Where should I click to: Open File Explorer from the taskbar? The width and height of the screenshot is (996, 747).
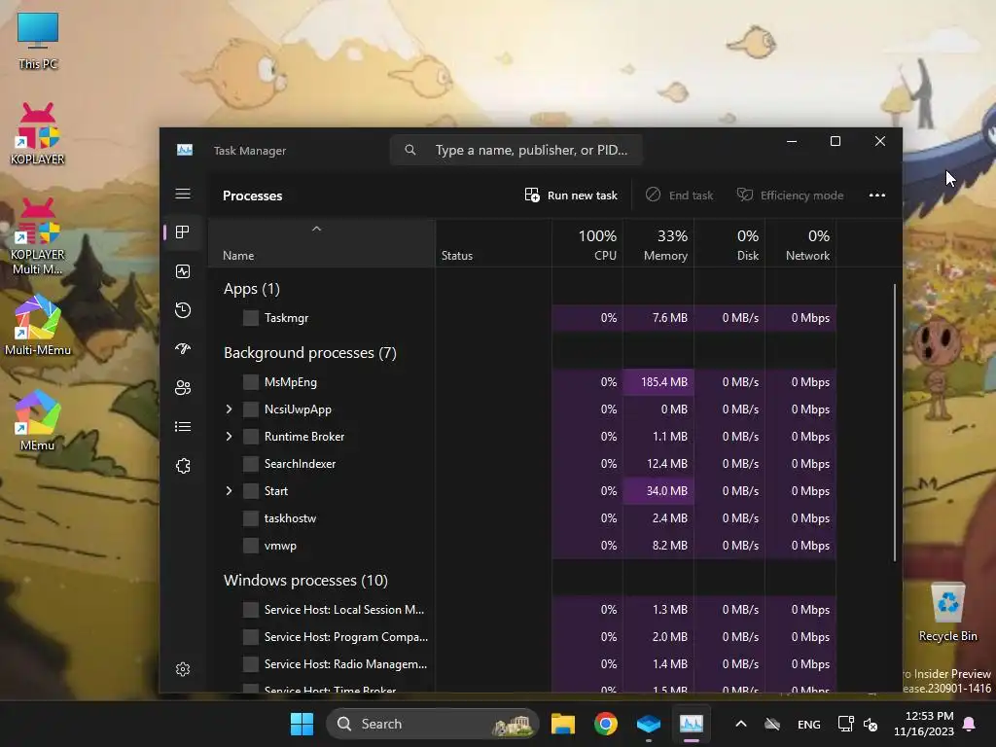pyautogui.click(x=563, y=724)
